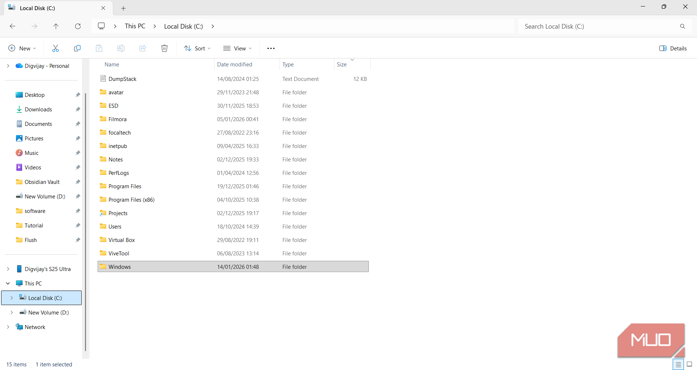Image resolution: width=697 pixels, height=370 pixels.
Task: Click the search magnifier icon
Action: pyautogui.click(x=682, y=26)
